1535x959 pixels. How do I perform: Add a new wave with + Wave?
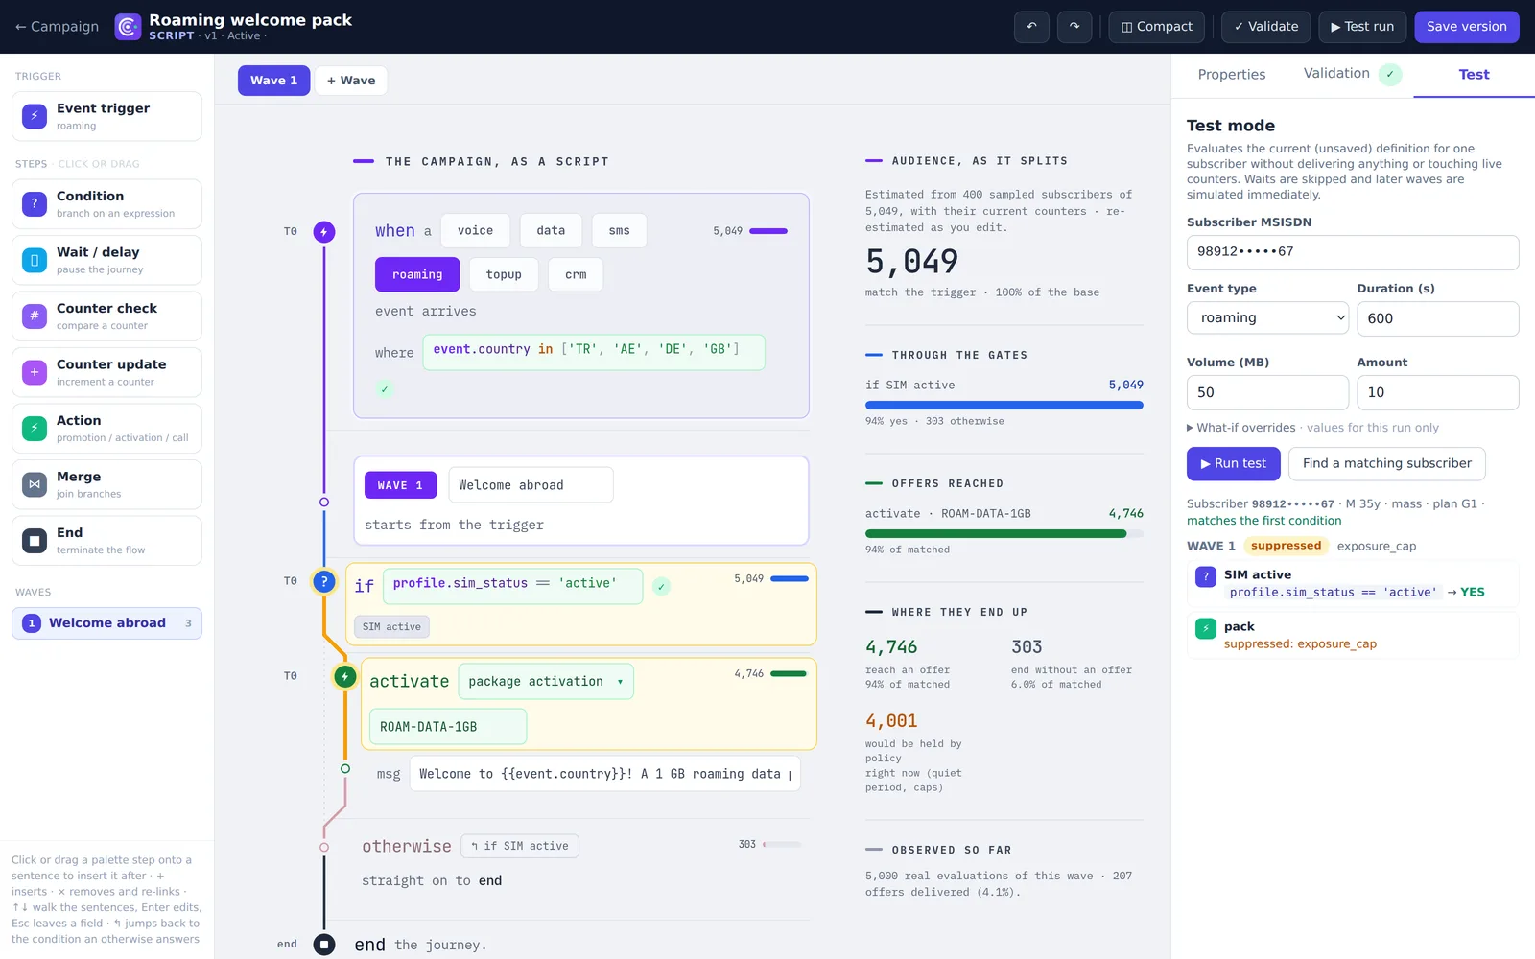[x=351, y=81]
